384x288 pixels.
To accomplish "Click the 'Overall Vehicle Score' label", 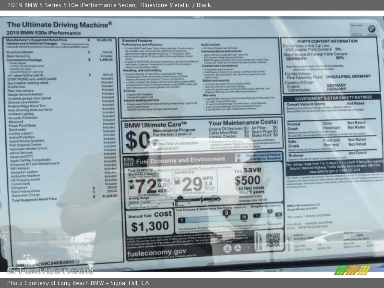I will [306, 104].
